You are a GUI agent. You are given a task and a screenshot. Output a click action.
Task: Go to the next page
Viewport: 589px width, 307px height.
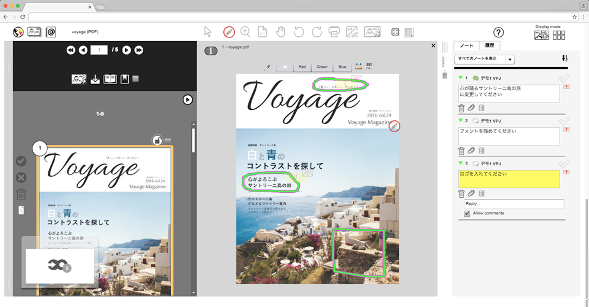[126, 50]
